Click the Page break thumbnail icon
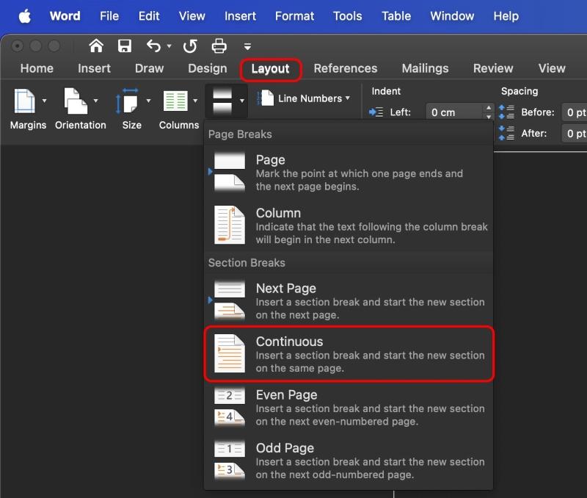This screenshot has height=498, width=587. (x=230, y=172)
